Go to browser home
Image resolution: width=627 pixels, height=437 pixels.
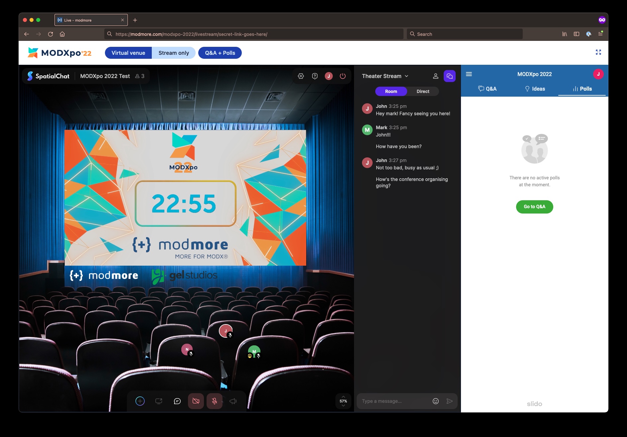[x=62, y=34]
